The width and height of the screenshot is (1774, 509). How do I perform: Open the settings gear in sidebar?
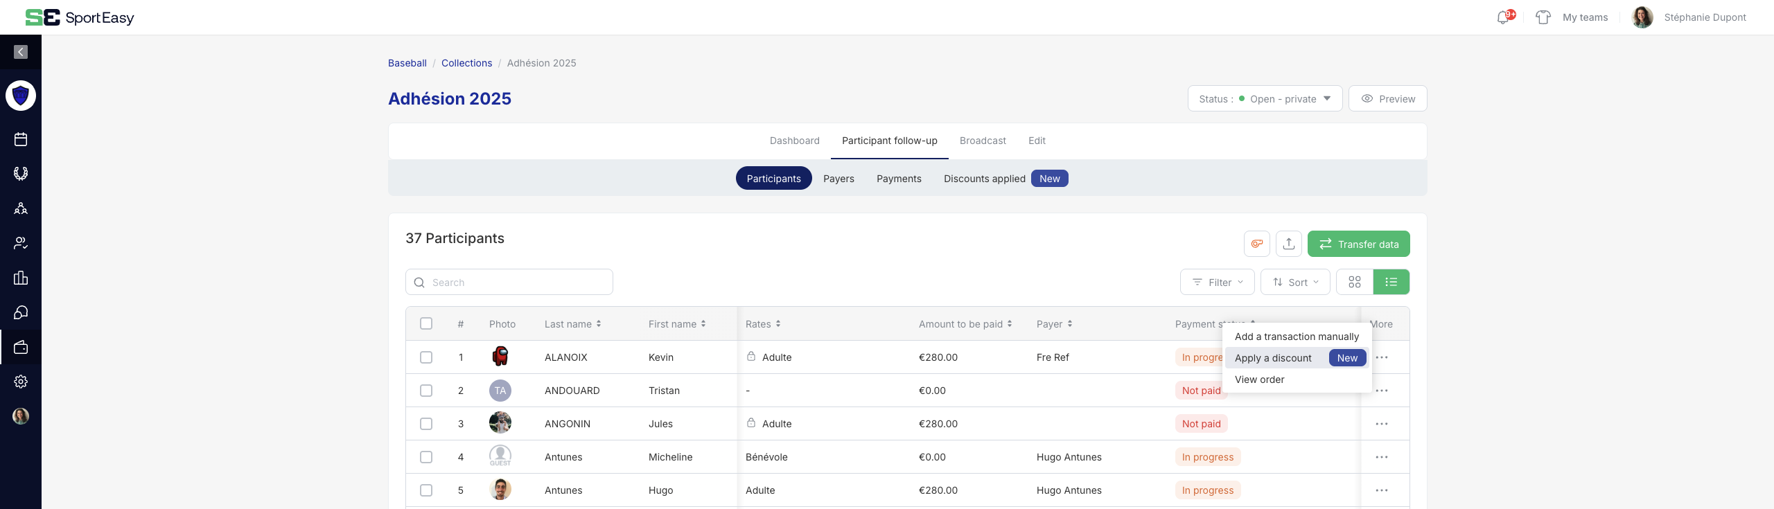click(21, 382)
